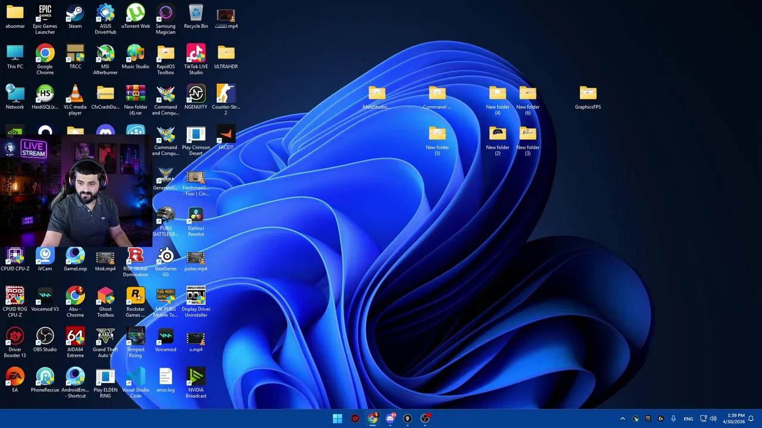The image size is (762, 428).
Task: Open the EA app shortcut
Action: tap(15, 380)
